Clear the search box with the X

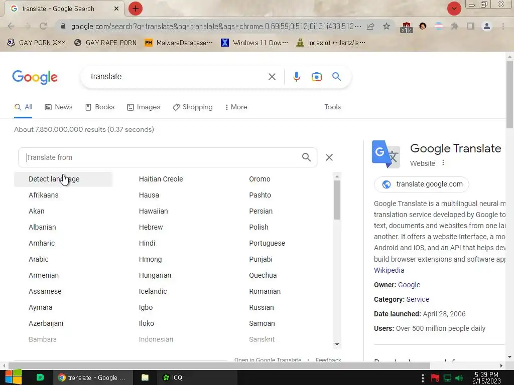pos(272,77)
